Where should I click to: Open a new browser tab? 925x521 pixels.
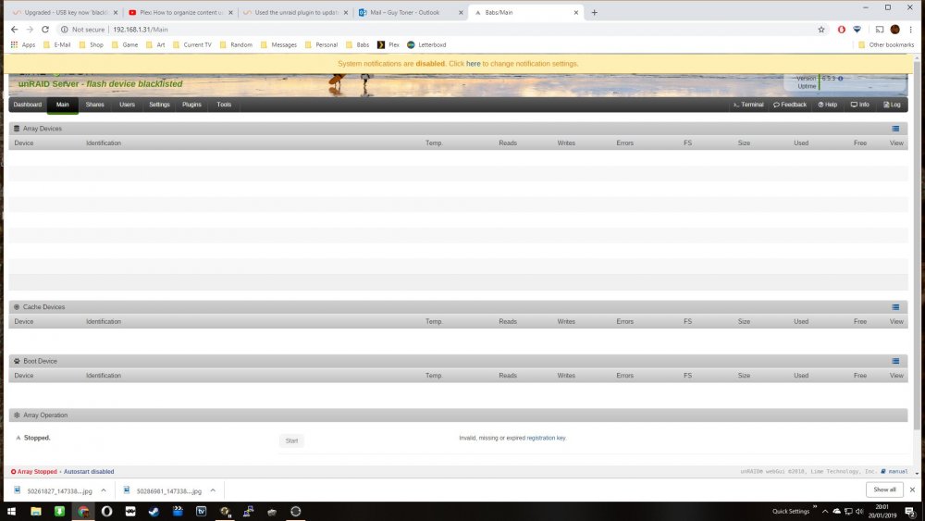pos(594,12)
